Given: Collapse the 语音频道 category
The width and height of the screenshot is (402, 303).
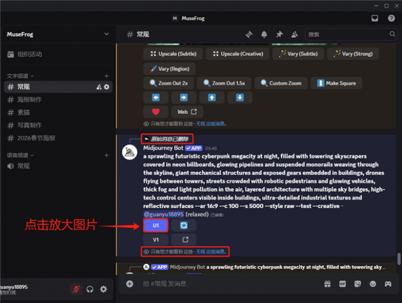Looking at the screenshot, I should [x=20, y=155].
